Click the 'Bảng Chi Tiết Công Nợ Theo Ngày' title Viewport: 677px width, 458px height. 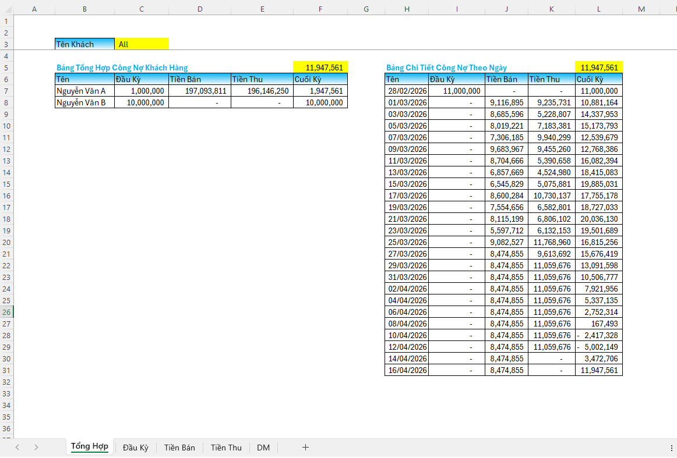point(446,68)
